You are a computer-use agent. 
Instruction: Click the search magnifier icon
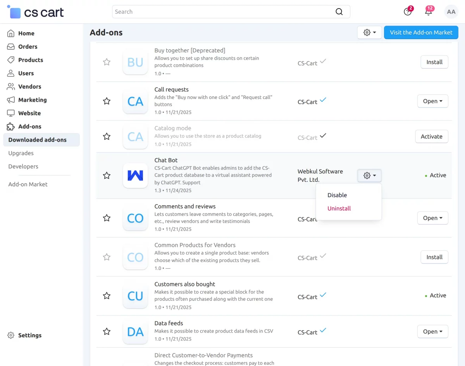(x=339, y=12)
